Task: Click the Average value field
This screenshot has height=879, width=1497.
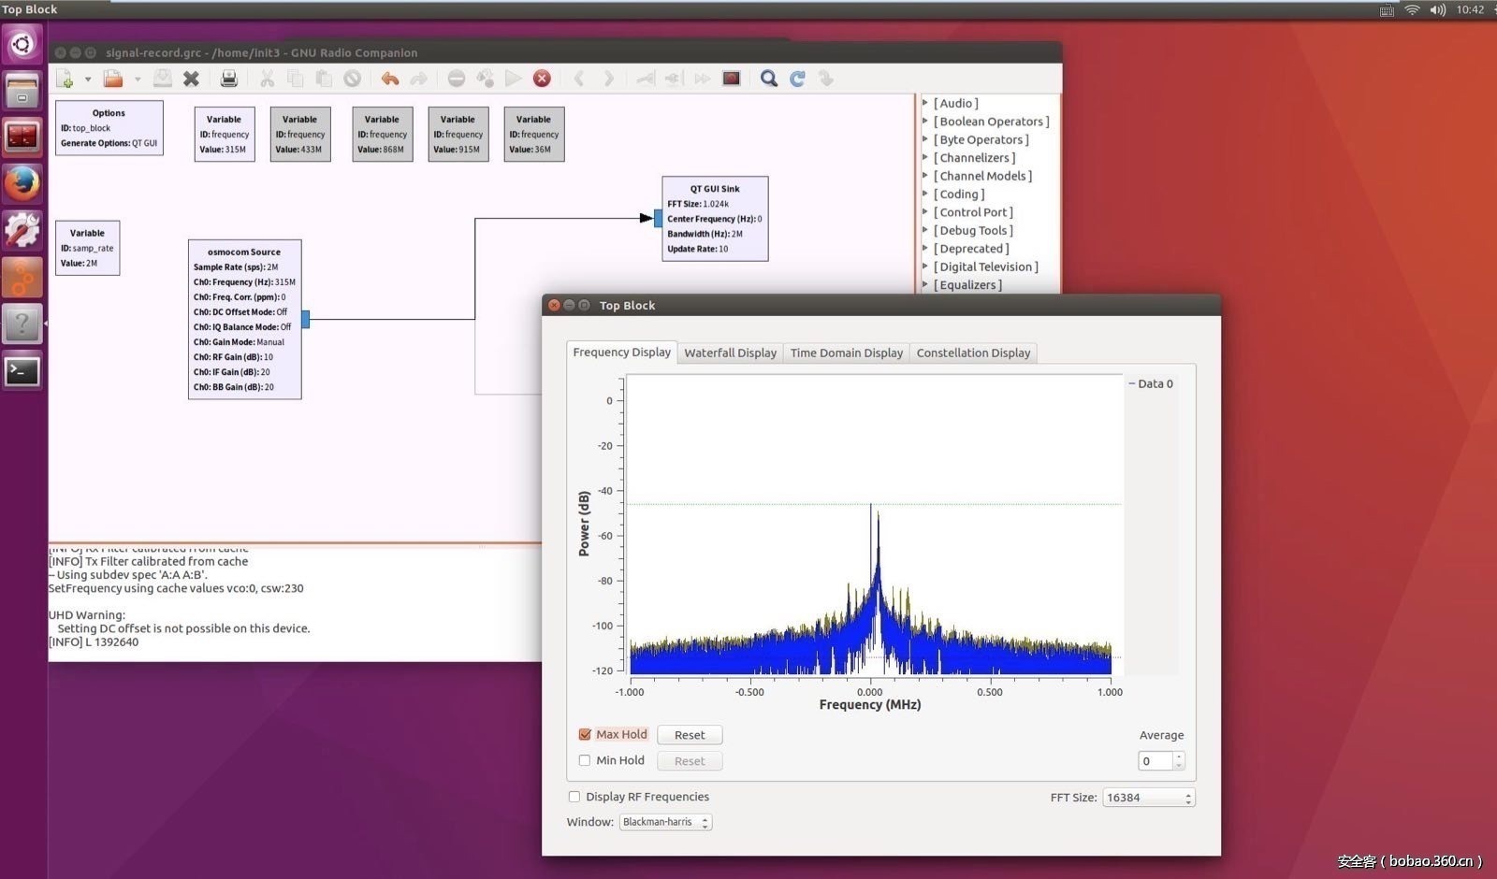Action: pos(1155,761)
